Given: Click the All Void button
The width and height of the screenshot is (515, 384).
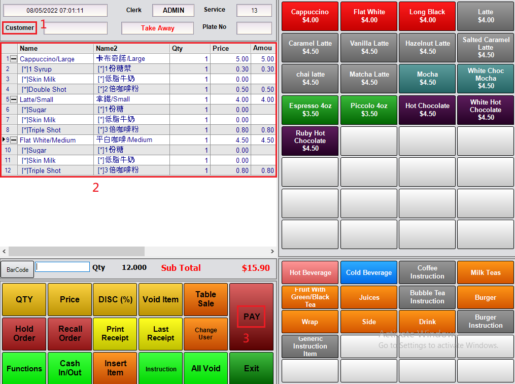Looking at the screenshot, I should [205, 368].
